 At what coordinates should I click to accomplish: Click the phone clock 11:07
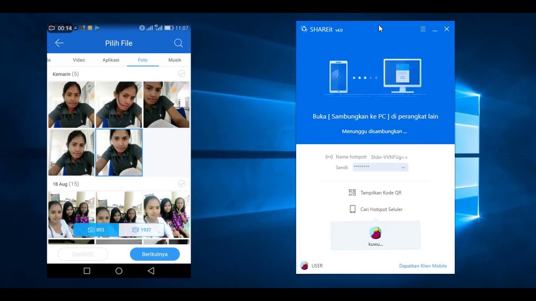[182, 28]
